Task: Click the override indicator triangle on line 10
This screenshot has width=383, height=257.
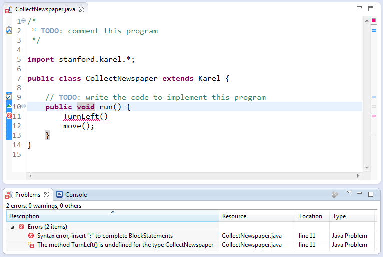Action: point(9,106)
